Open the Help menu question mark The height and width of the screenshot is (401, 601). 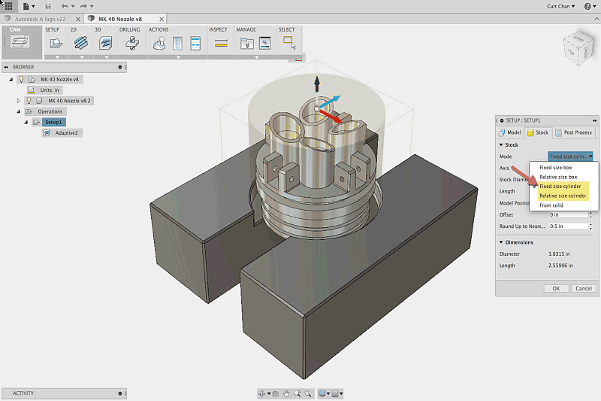(x=587, y=6)
